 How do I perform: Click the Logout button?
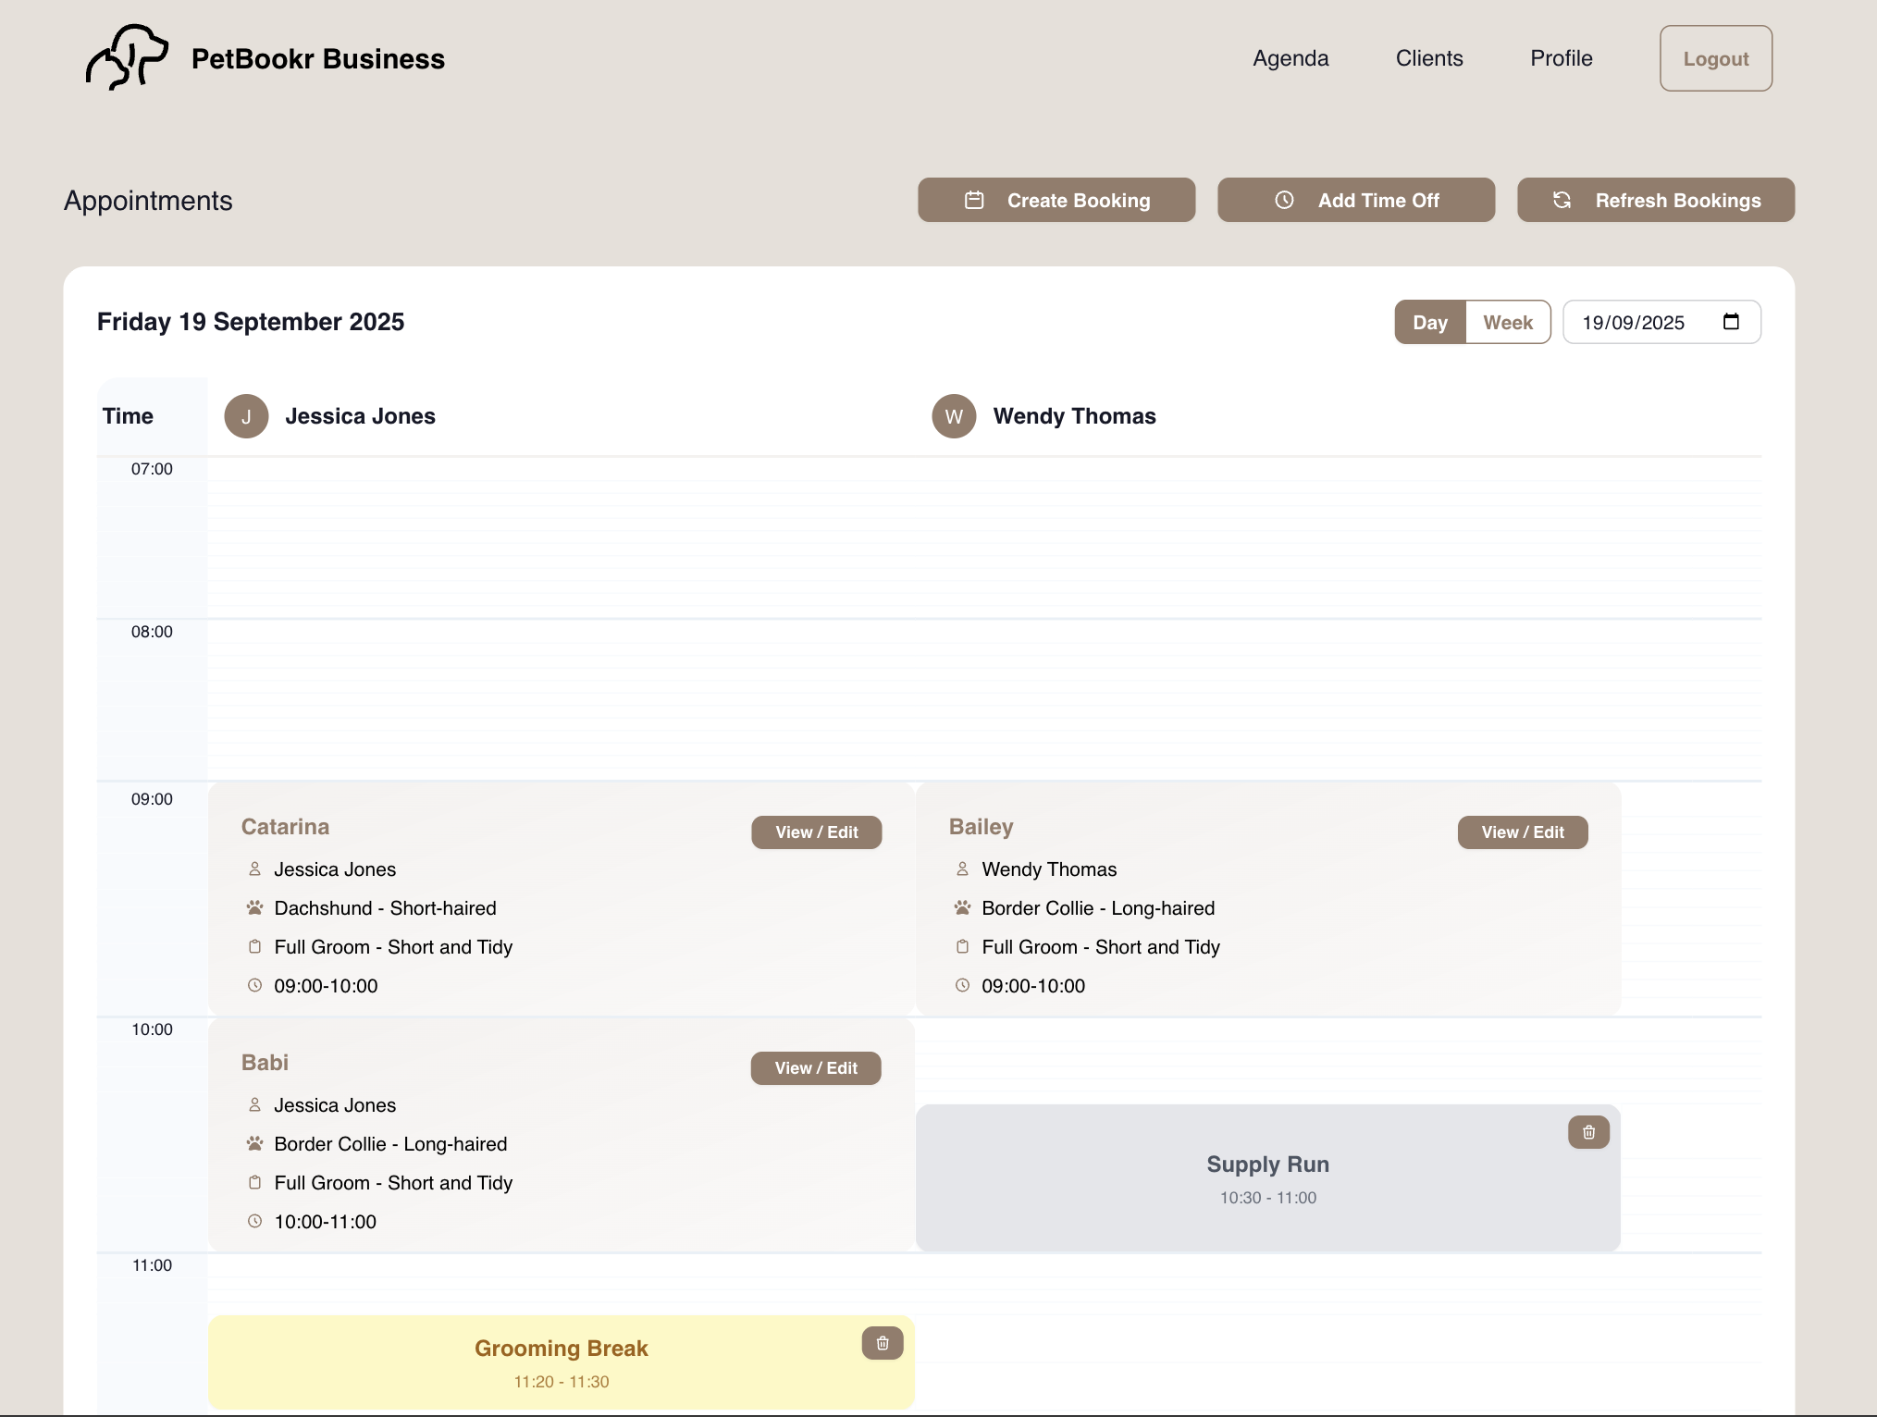tap(1716, 58)
